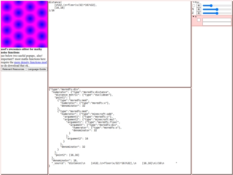
Task: Click the R reset button beside Y-Slice checkbox
Action: click(x=198, y=6)
